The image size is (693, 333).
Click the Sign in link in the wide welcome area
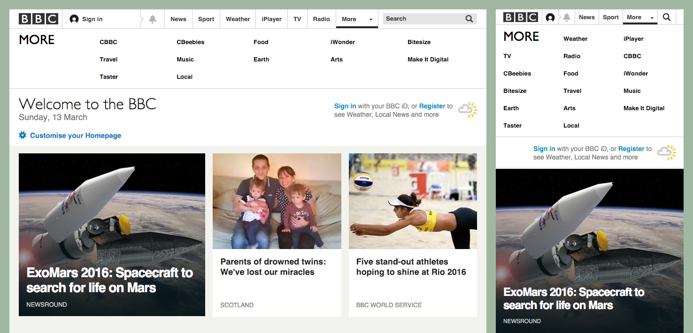coord(345,106)
